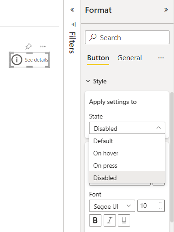The height and width of the screenshot is (232, 174).
Task: Click the vertical Filters label
Action: coord(72,43)
